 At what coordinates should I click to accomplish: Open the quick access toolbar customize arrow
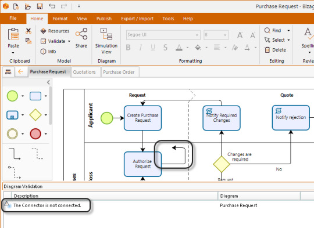point(79,6)
